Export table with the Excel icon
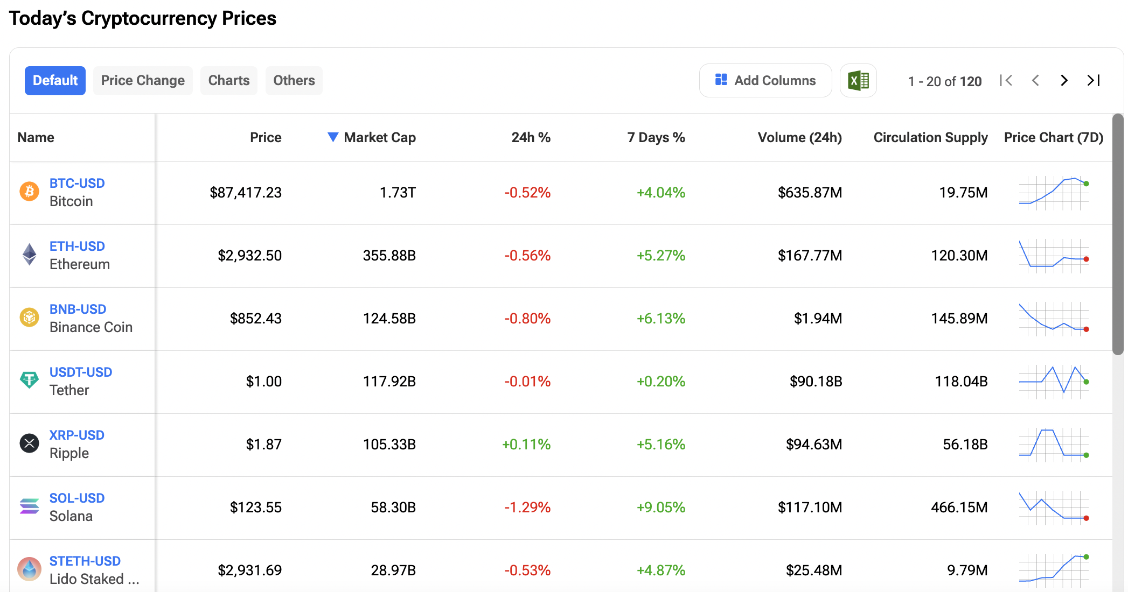This screenshot has height=592, width=1128. (x=858, y=81)
